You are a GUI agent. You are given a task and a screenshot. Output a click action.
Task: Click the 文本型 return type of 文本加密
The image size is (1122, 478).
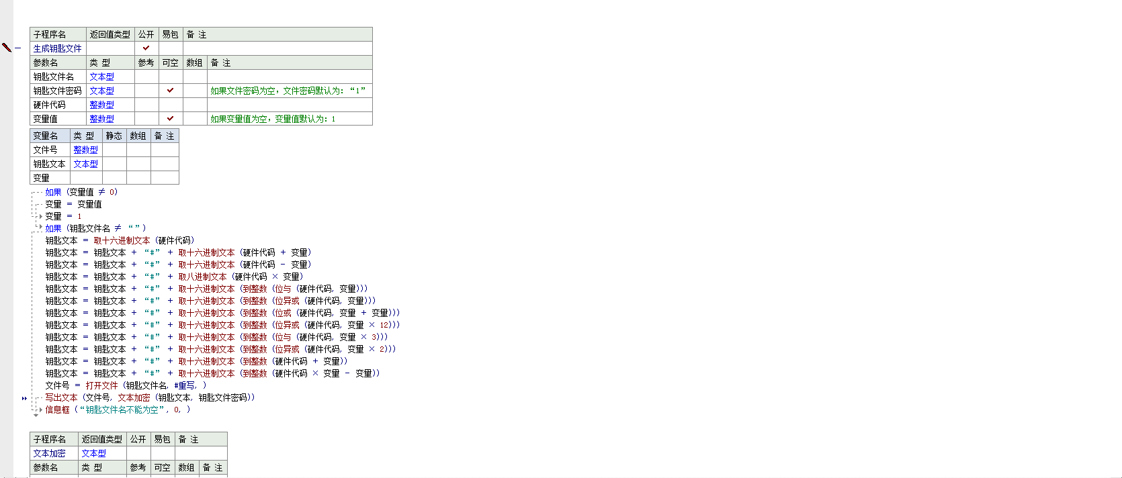(x=93, y=453)
